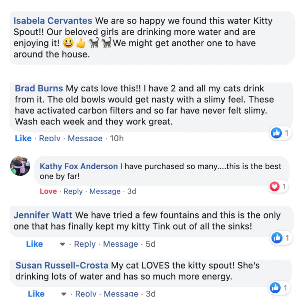Click the like reaction icon on Brad Burns' comment
Image resolution: width=301 pixels, height=301 pixels.
click(x=276, y=133)
